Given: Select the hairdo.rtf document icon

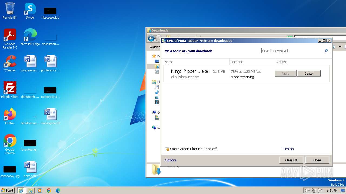Looking at the screenshot, I should click(x=30, y=169).
